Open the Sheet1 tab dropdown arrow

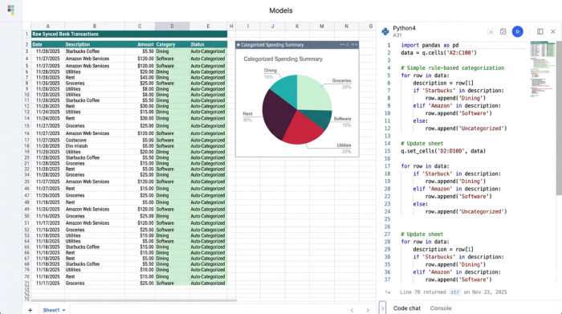(63, 310)
